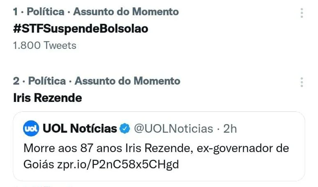The image size is (318, 187).
Task: Select the second trend's Política category label
Action: pyautogui.click(x=47, y=81)
